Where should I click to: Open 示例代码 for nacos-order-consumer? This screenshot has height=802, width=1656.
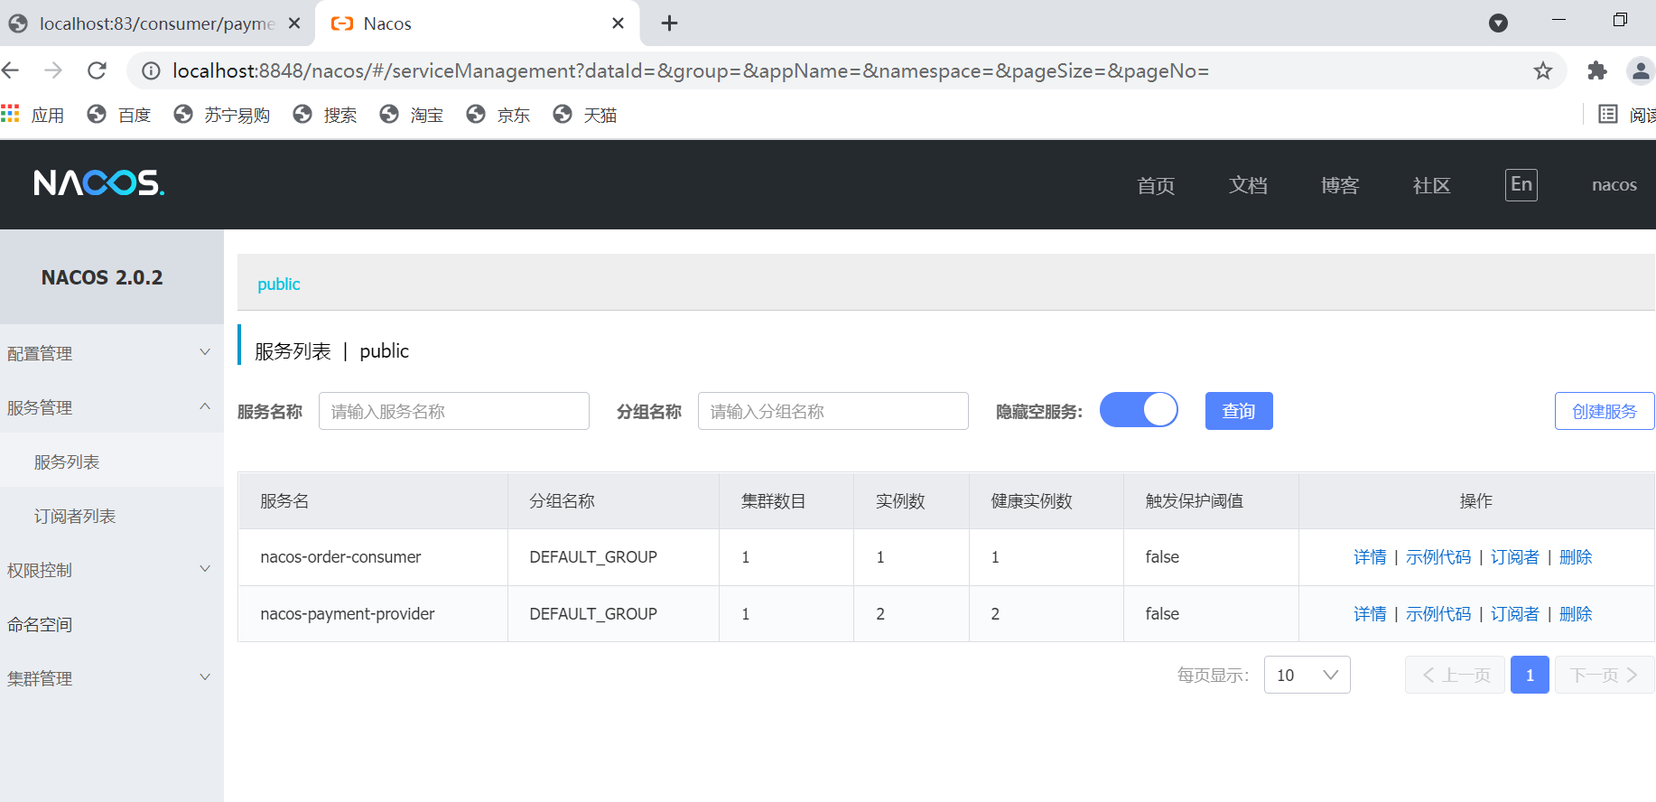point(1438,557)
